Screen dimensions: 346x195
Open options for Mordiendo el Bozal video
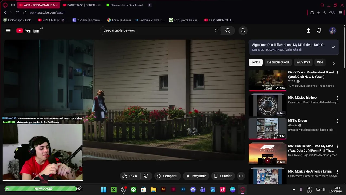point(337,73)
